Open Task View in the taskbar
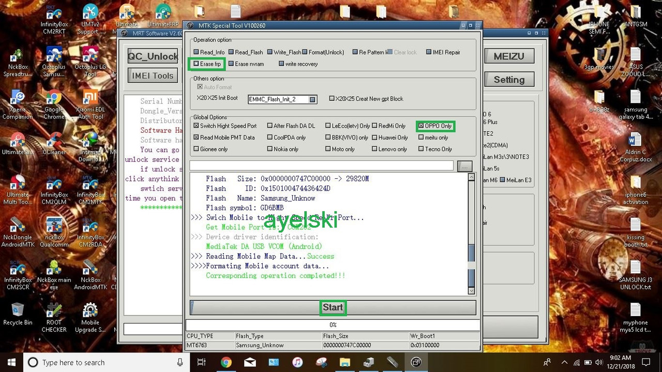Screen dimensions: 662x372 click(202, 362)
